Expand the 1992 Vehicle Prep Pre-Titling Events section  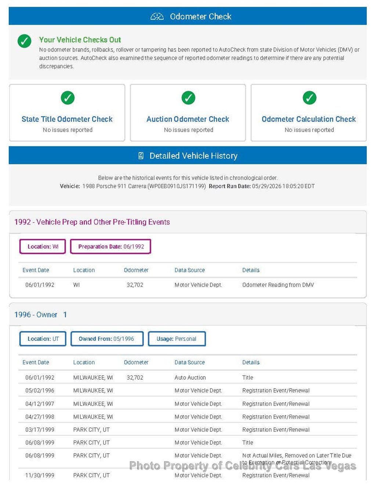(188, 222)
